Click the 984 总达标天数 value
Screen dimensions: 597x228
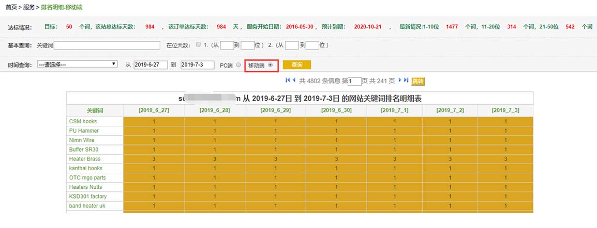pyautogui.click(x=150, y=27)
